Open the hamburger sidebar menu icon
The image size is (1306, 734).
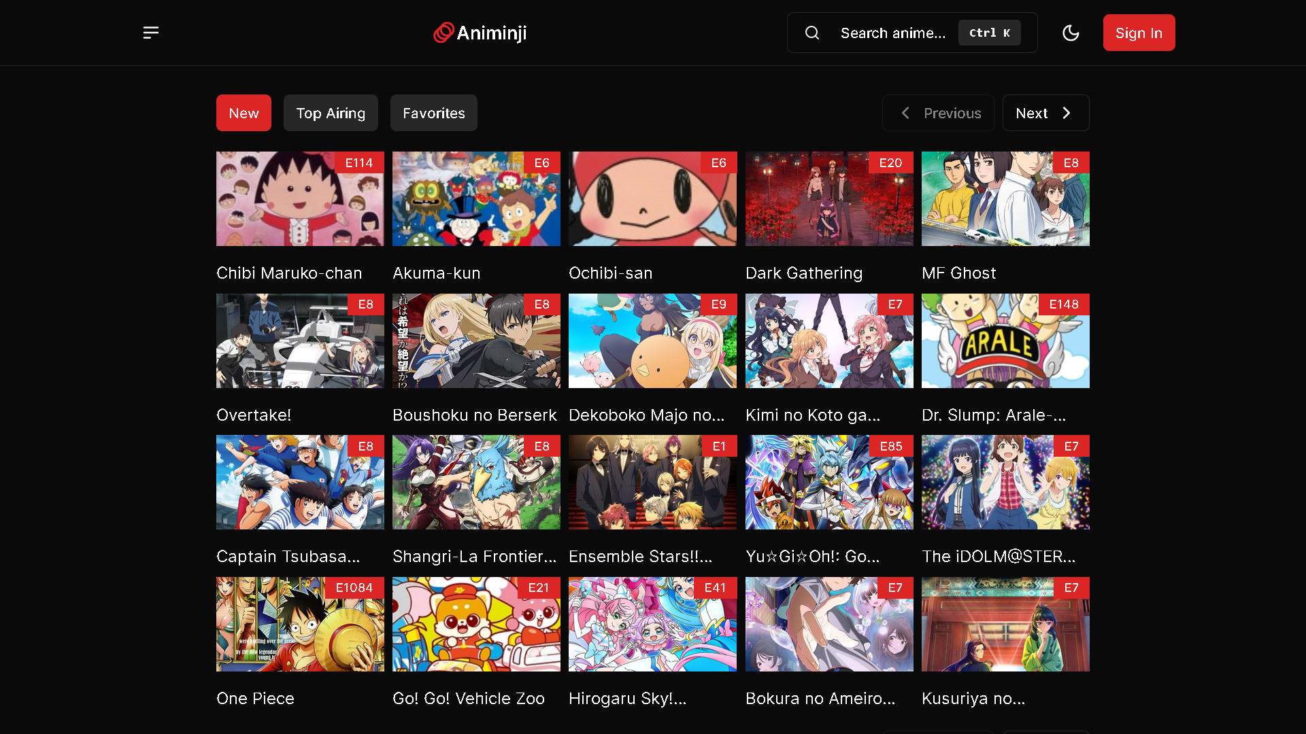(151, 33)
